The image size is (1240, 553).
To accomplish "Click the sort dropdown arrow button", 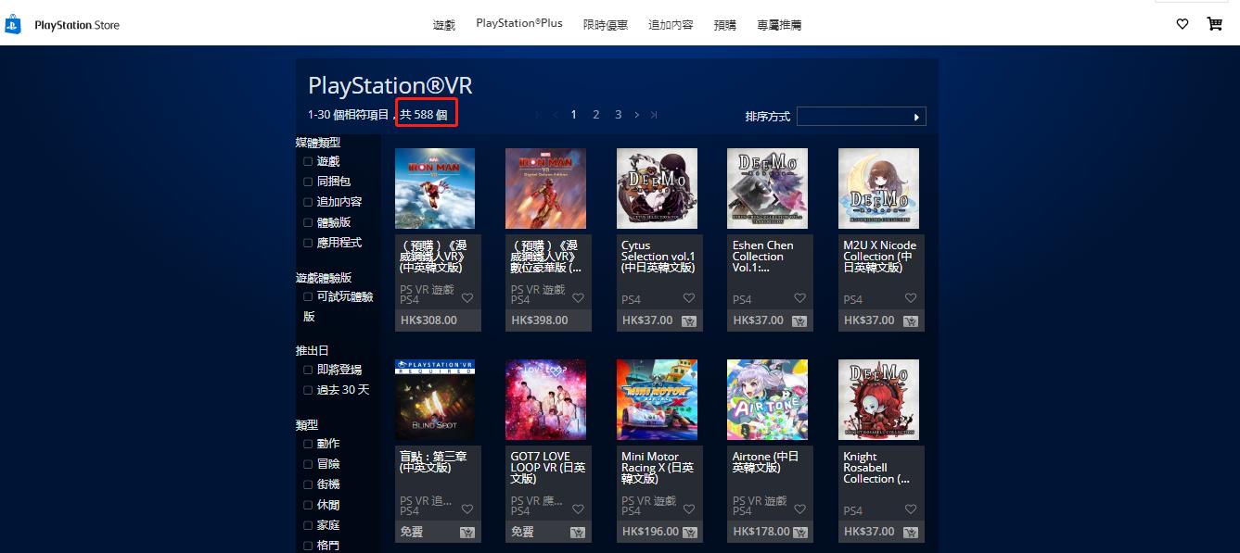I will click(914, 116).
